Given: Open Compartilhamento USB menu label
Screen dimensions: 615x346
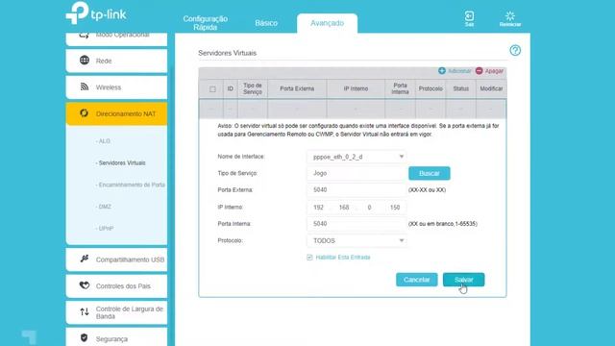Looking at the screenshot, I should [x=131, y=259].
